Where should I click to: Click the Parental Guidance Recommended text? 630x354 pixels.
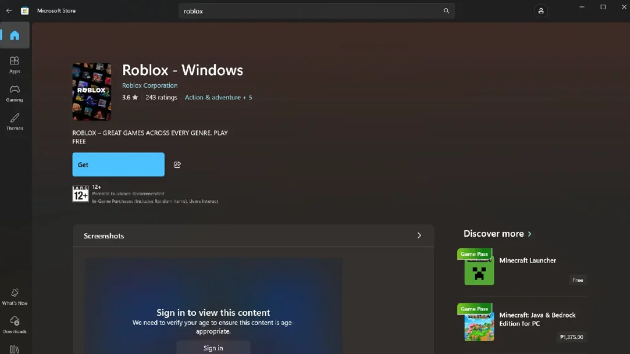[128, 194]
